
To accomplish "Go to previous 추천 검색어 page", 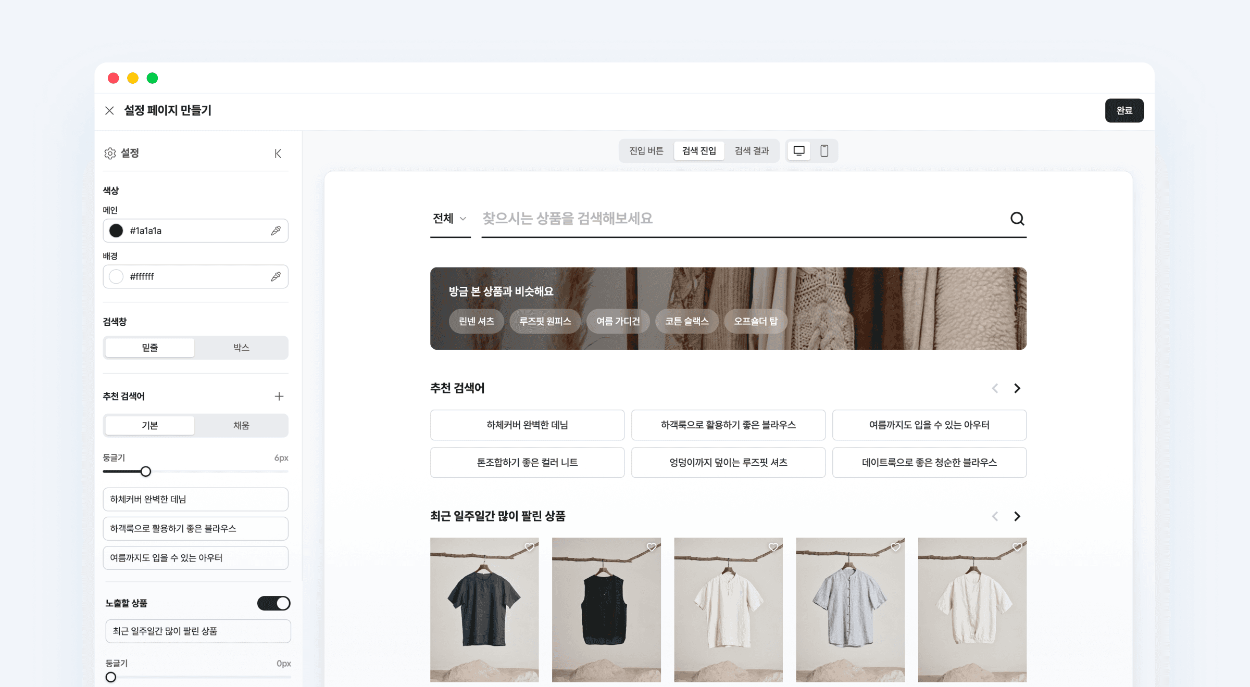I will point(995,388).
